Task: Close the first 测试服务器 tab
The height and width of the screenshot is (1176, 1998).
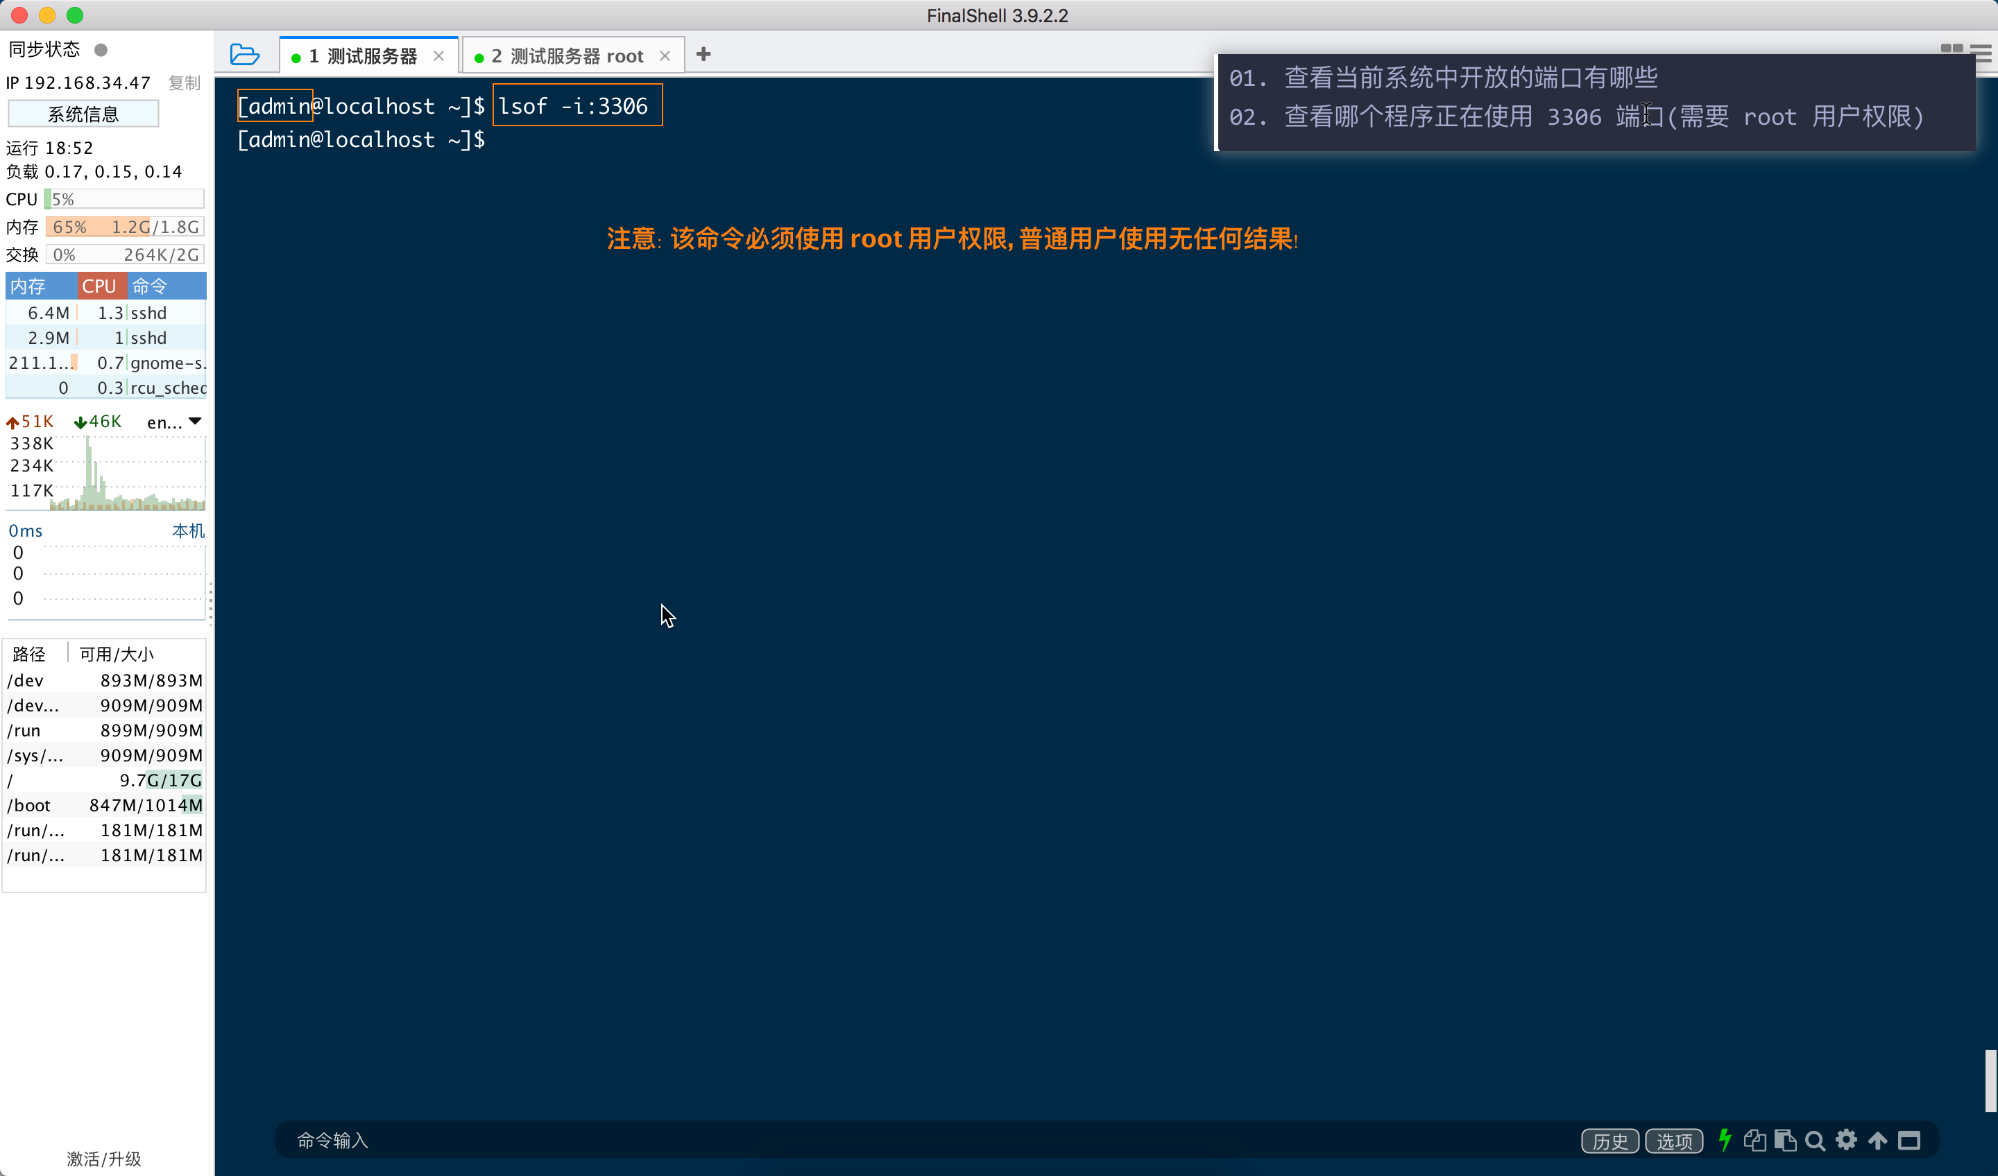Action: tap(438, 56)
